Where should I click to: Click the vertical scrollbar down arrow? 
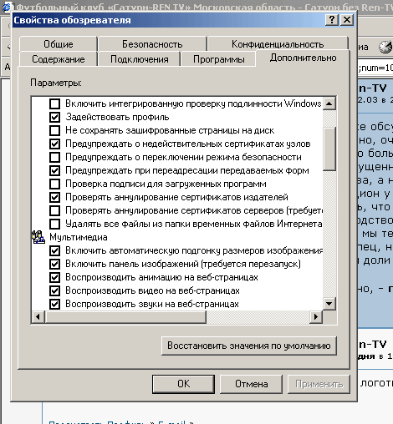point(329,304)
